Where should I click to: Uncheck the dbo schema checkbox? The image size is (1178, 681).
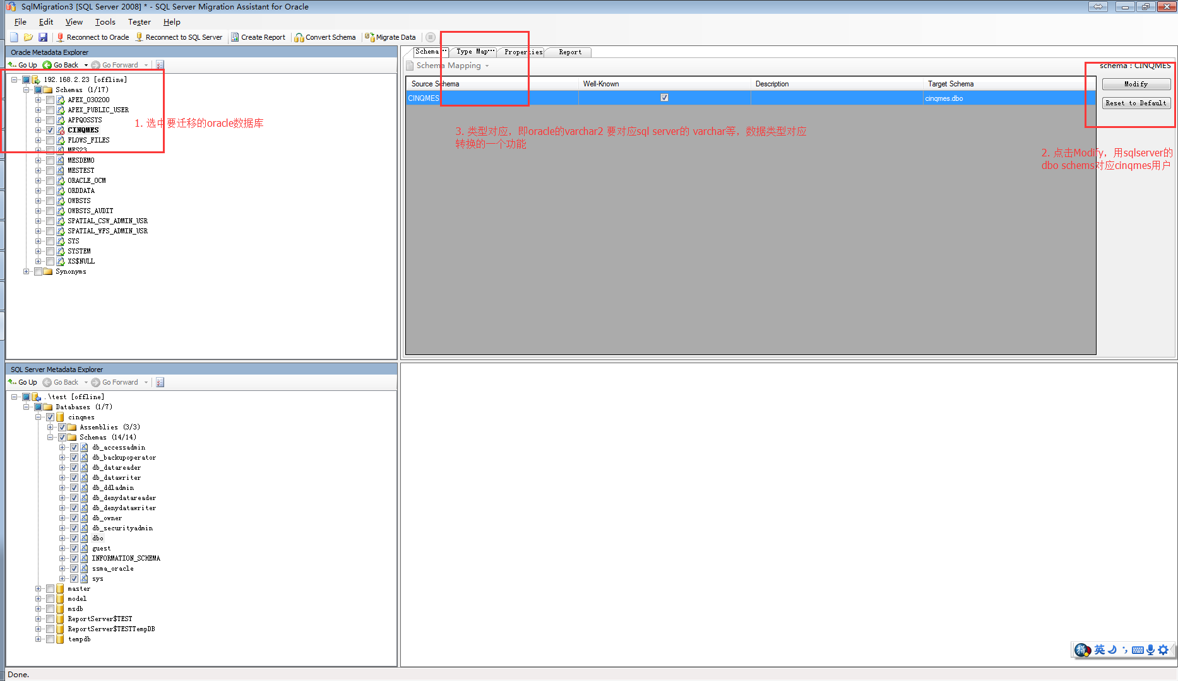[74, 538]
